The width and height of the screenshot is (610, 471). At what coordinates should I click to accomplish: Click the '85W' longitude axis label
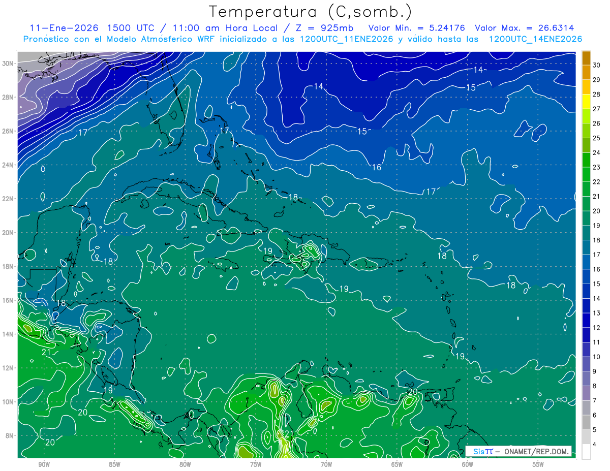[x=114, y=464]
